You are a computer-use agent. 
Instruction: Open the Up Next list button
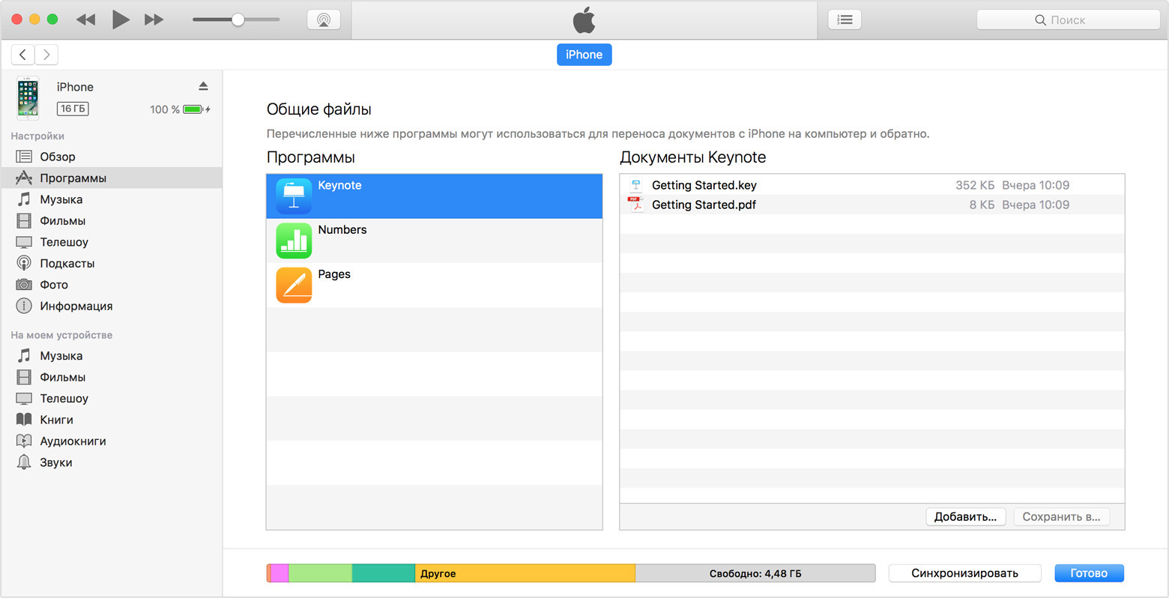coord(845,20)
